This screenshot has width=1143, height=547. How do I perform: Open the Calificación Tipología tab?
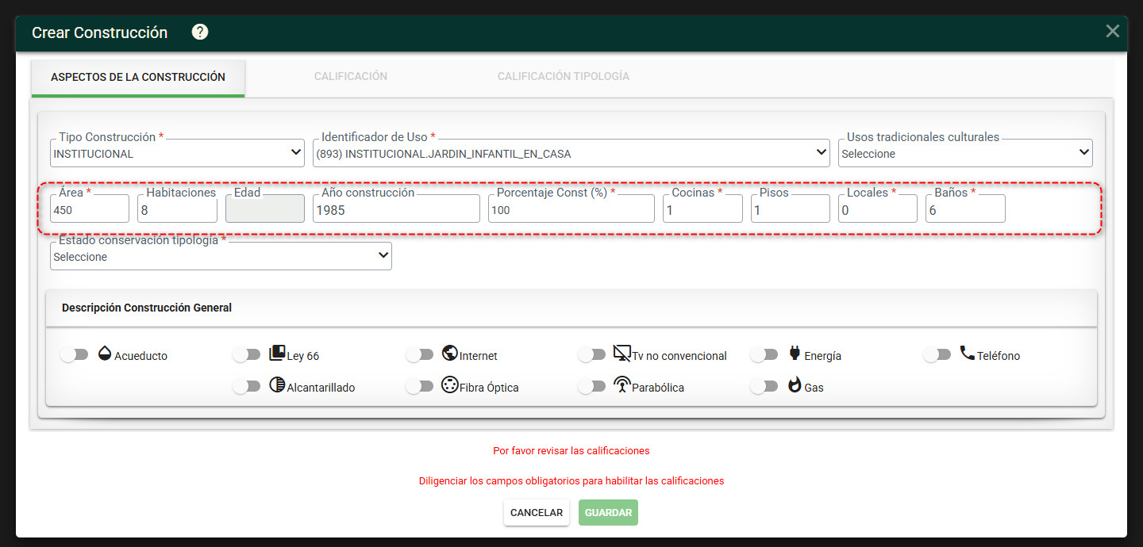[x=564, y=77]
